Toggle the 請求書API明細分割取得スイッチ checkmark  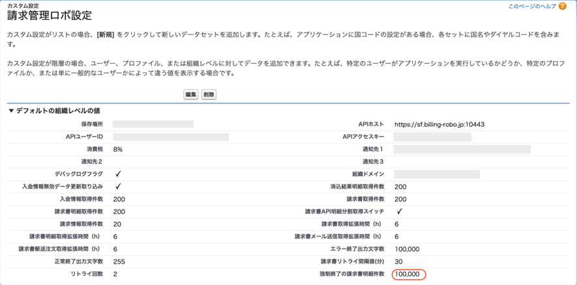tap(400, 211)
